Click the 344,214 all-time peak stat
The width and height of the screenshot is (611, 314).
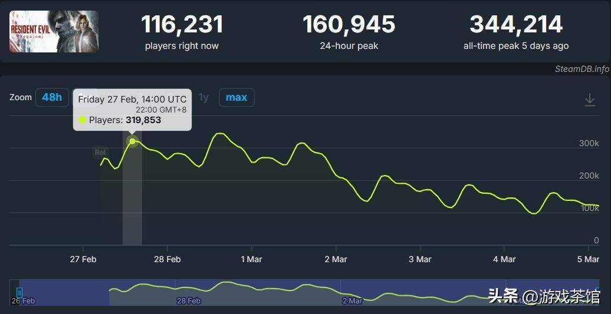(x=516, y=32)
